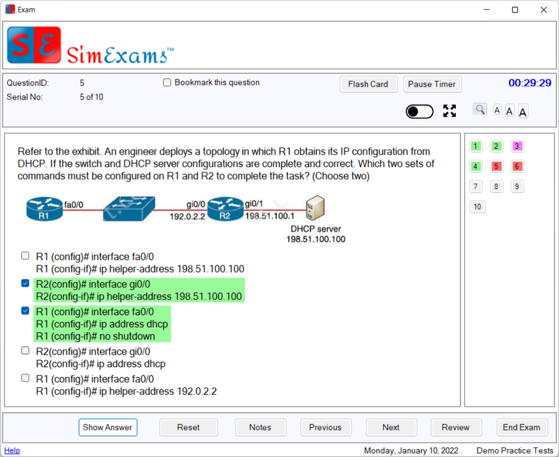The image size is (559, 457).
Task: Click the Pause Timer button
Action: click(x=432, y=84)
